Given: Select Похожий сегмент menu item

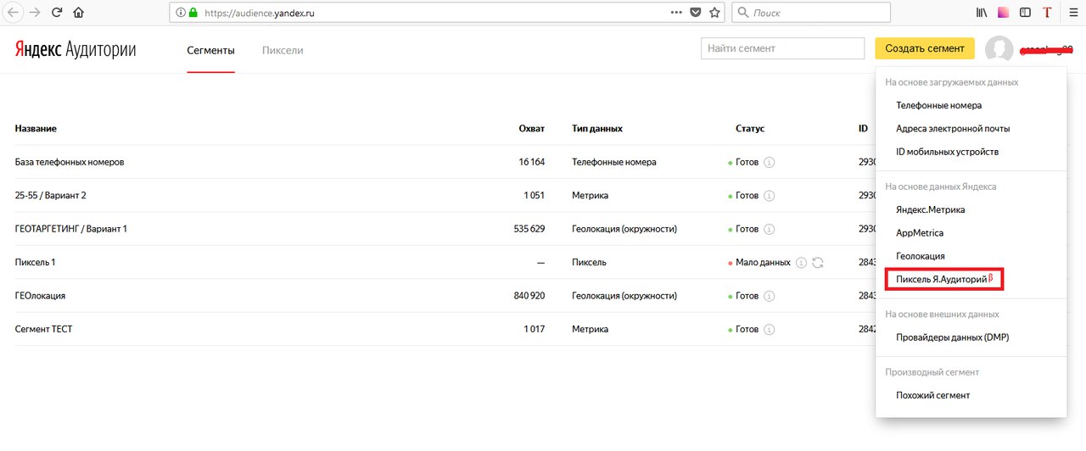Looking at the screenshot, I should [x=932, y=395].
